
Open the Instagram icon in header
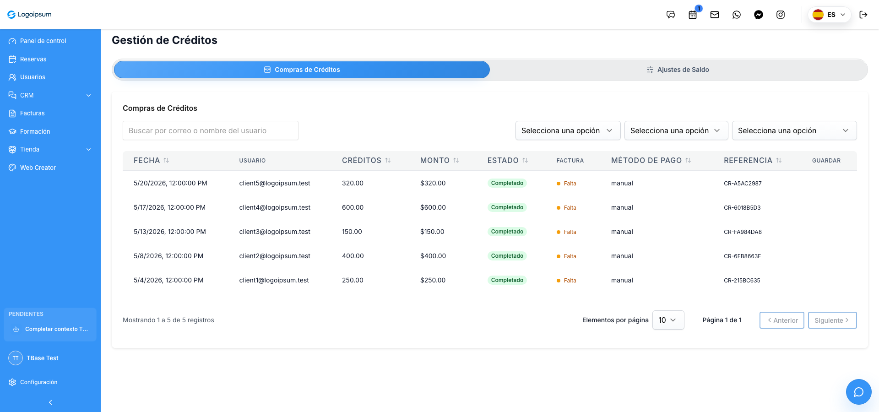[781, 15]
